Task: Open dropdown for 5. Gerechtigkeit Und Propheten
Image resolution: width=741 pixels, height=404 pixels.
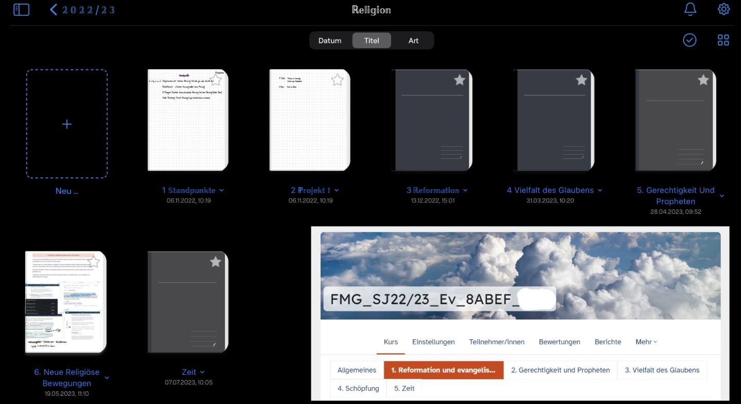Action: [721, 196]
